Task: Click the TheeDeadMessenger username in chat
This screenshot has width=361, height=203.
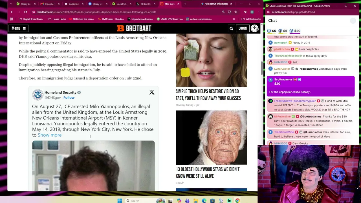Action: (x=288, y=56)
